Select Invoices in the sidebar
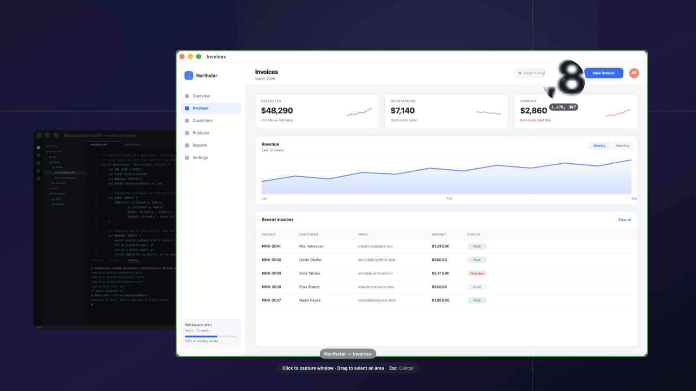The height and width of the screenshot is (391, 696). click(211, 108)
